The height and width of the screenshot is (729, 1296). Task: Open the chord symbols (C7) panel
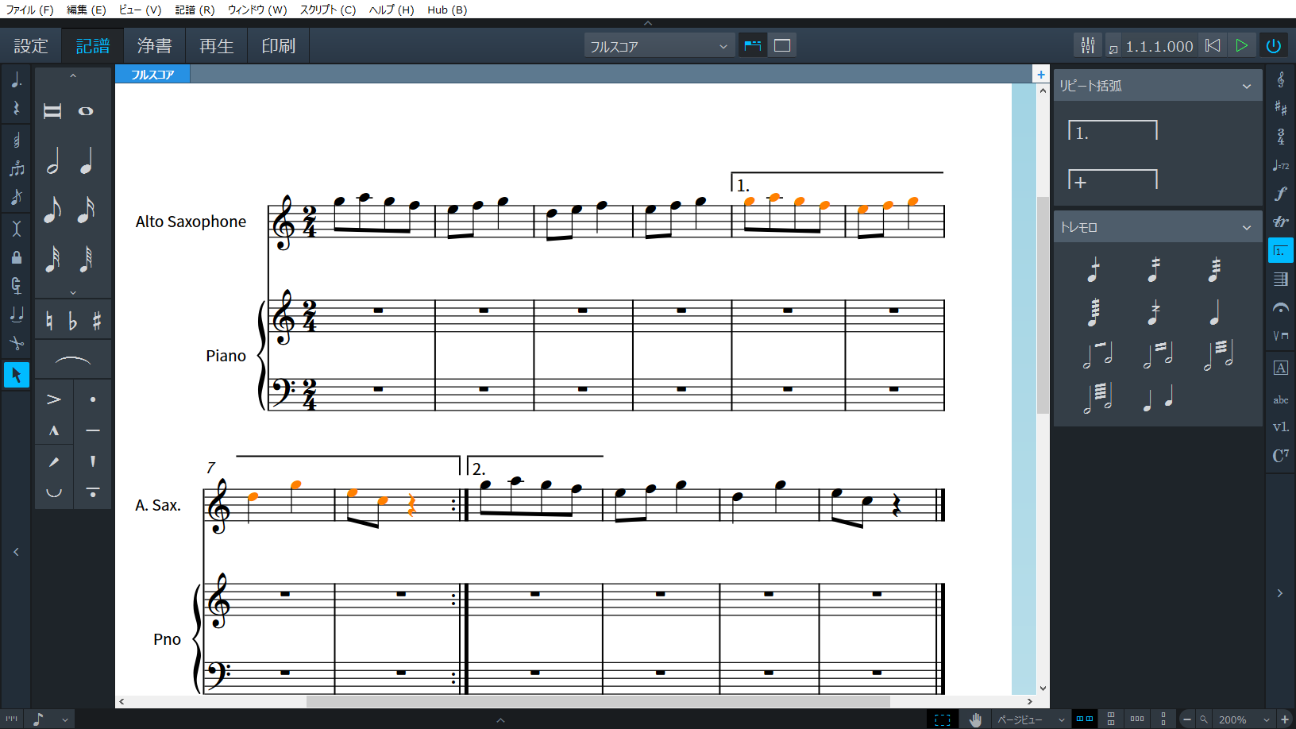pos(1280,456)
